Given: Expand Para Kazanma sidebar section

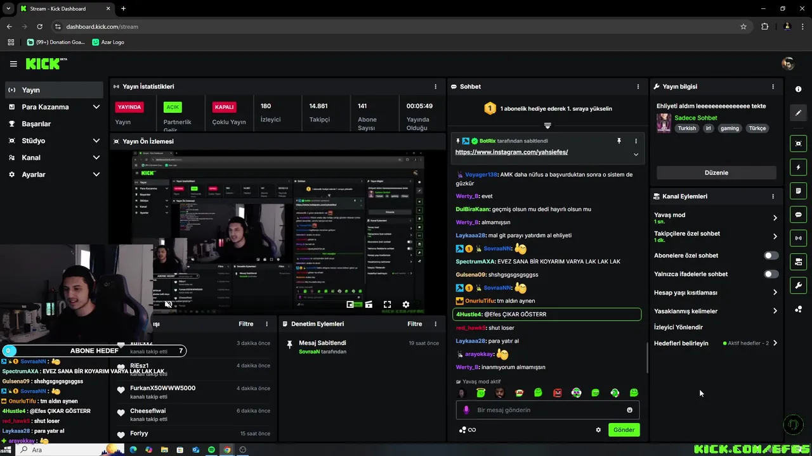Looking at the screenshot, I should click(x=96, y=107).
